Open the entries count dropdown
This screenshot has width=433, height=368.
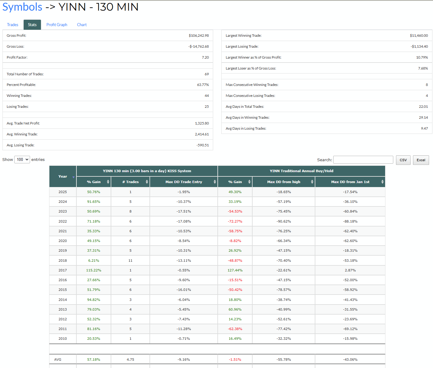point(22,159)
